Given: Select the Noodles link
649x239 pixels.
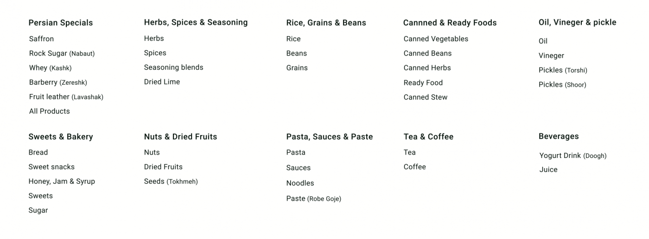Looking at the screenshot, I should [x=300, y=183].
